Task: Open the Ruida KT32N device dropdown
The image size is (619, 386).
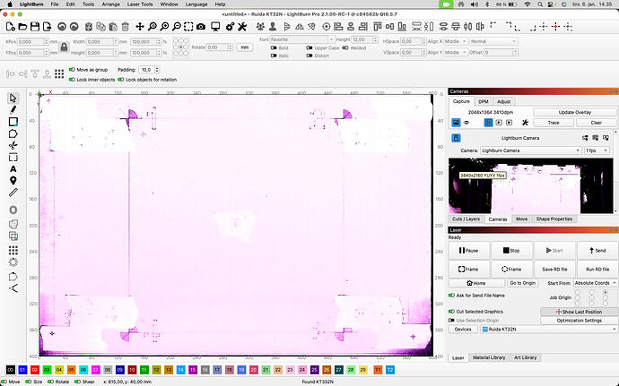Action: coord(549,330)
